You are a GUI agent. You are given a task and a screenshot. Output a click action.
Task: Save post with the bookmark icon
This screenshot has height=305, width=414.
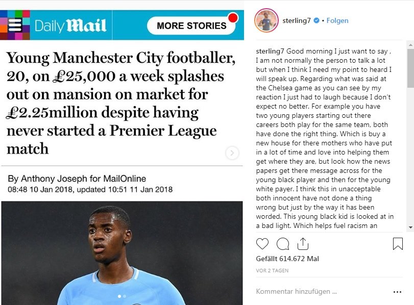(398, 244)
